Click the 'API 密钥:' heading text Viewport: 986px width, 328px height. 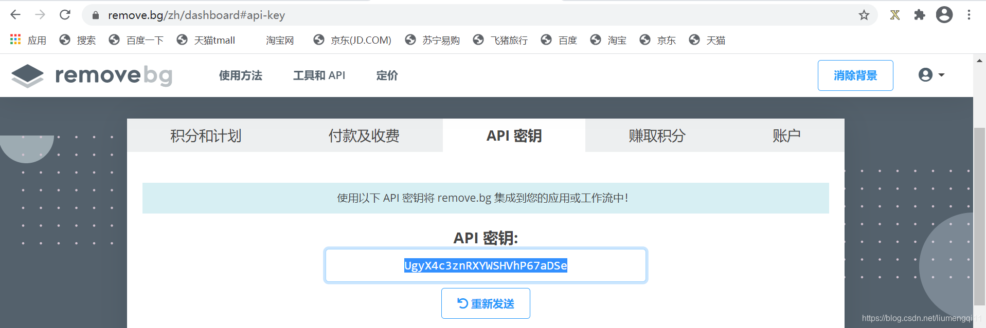coord(486,238)
